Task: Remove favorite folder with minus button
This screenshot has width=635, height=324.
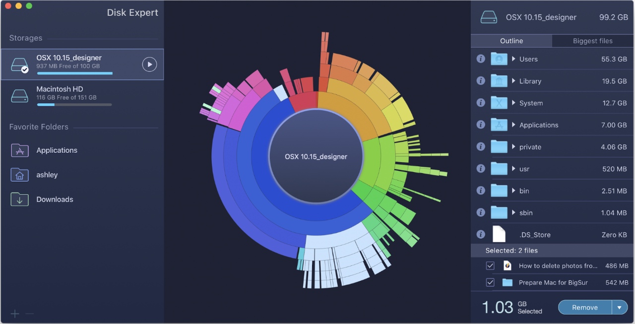Action: [x=29, y=314]
